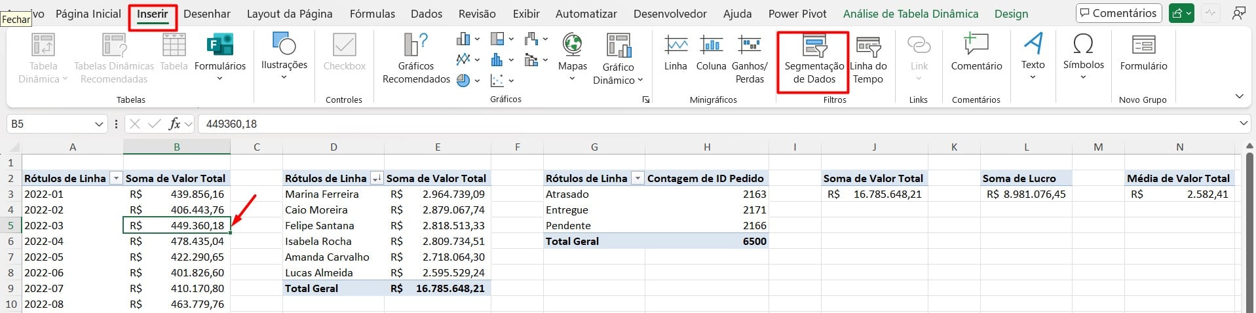Add a Comentário from the ribbon

click(976, 46)
